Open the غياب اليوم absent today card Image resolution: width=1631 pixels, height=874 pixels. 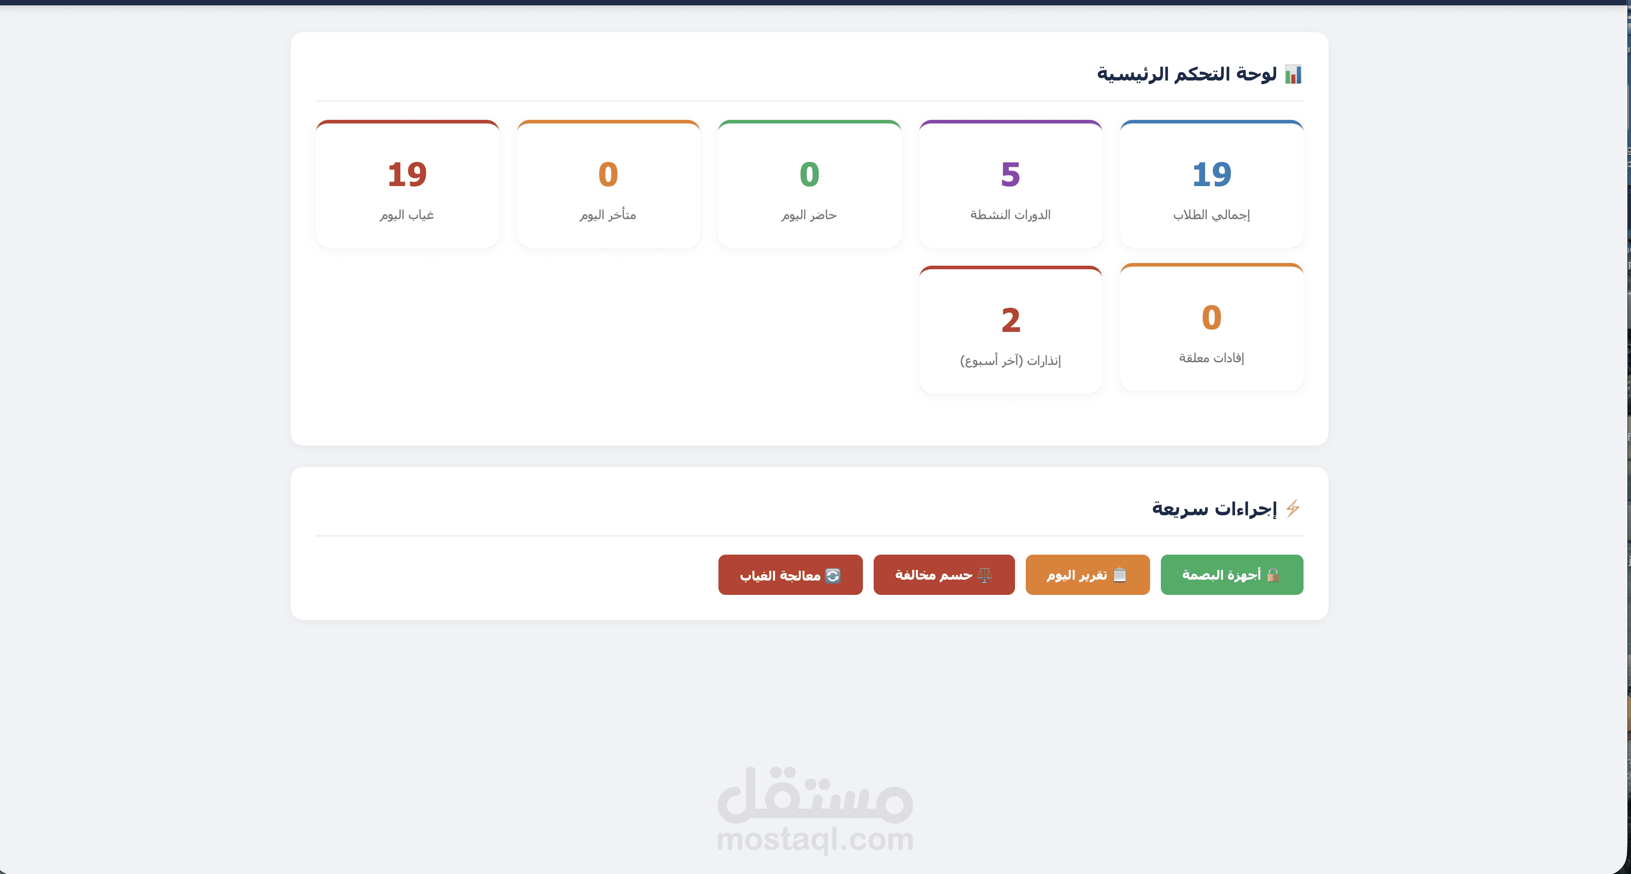pyautogui.click(x=407, y=184)
